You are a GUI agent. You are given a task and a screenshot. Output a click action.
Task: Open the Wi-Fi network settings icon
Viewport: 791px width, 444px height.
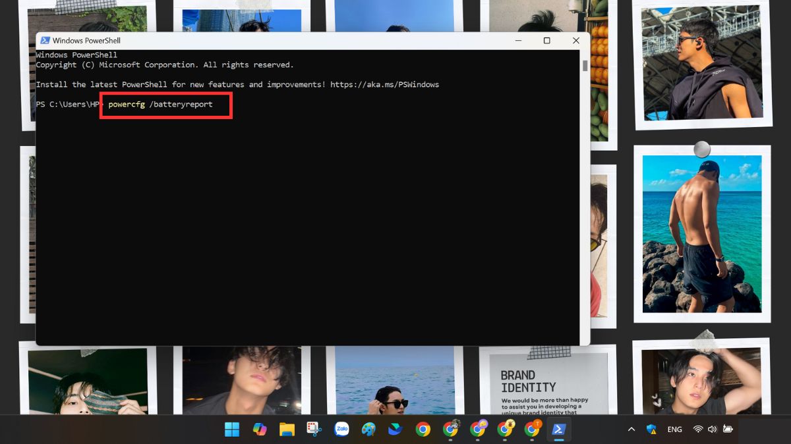click(x=698, y=430)
